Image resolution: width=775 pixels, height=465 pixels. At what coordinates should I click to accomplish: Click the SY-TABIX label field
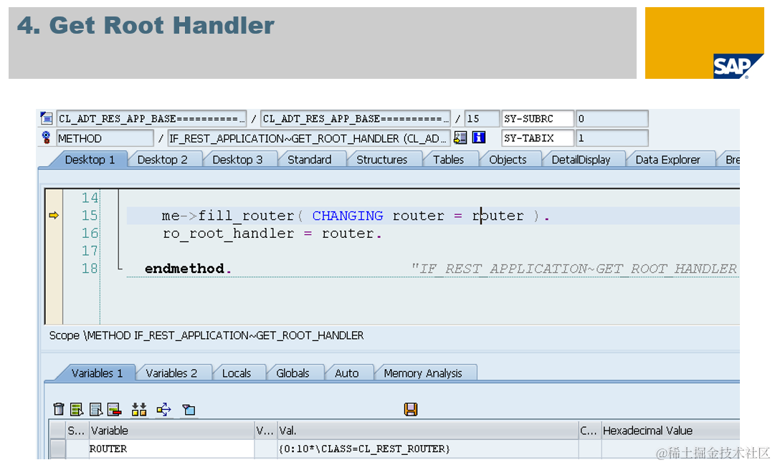click(538, 138)
